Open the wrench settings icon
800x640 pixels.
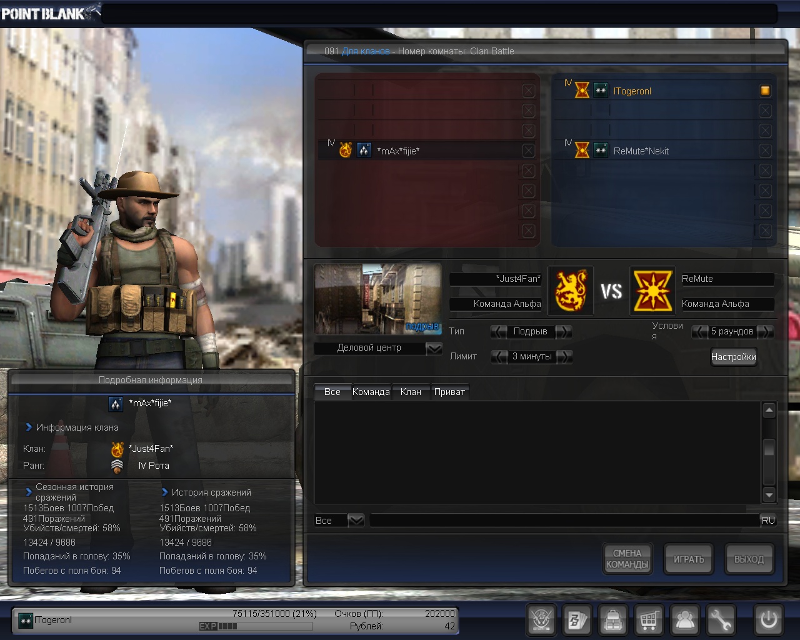[721, 620]
